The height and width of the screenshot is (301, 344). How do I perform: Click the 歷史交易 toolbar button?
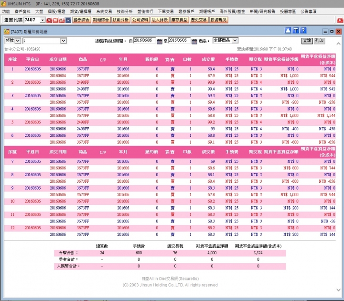(199, 20)
